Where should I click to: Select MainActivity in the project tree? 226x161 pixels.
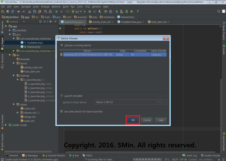[34, 47]
